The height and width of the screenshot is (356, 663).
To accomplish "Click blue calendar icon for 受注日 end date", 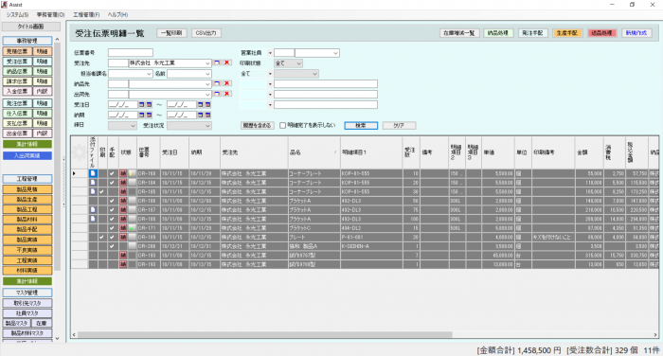I will pos(201,104).
